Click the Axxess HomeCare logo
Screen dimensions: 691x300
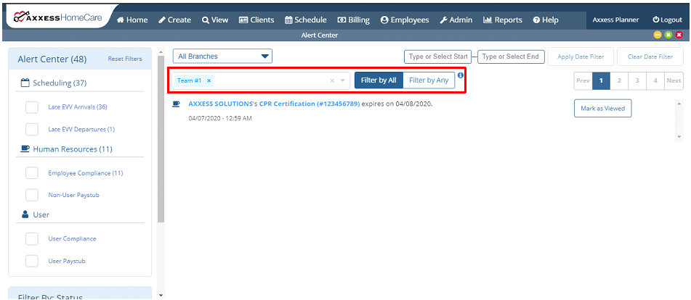click(x=57, y=17)
